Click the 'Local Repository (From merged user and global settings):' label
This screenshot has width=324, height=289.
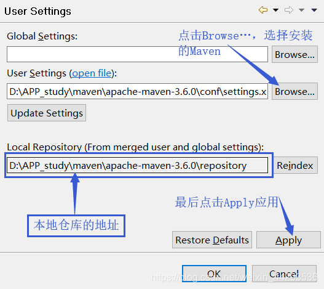click(135, 147)
